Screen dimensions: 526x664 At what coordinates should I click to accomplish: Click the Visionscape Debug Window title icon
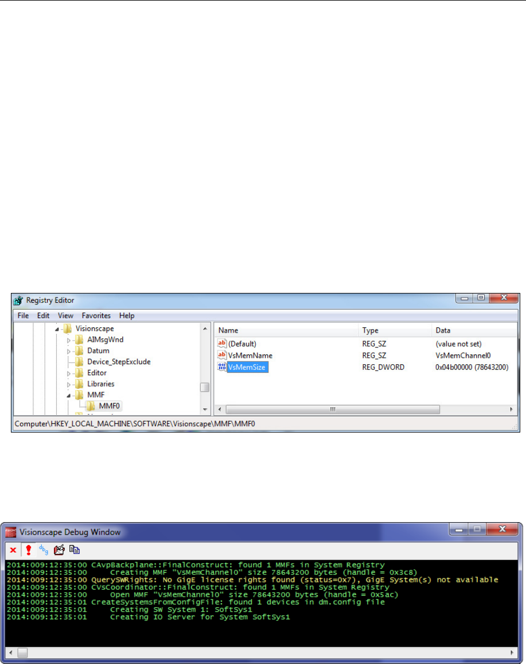pyautogui.click(x=10, y=532)
